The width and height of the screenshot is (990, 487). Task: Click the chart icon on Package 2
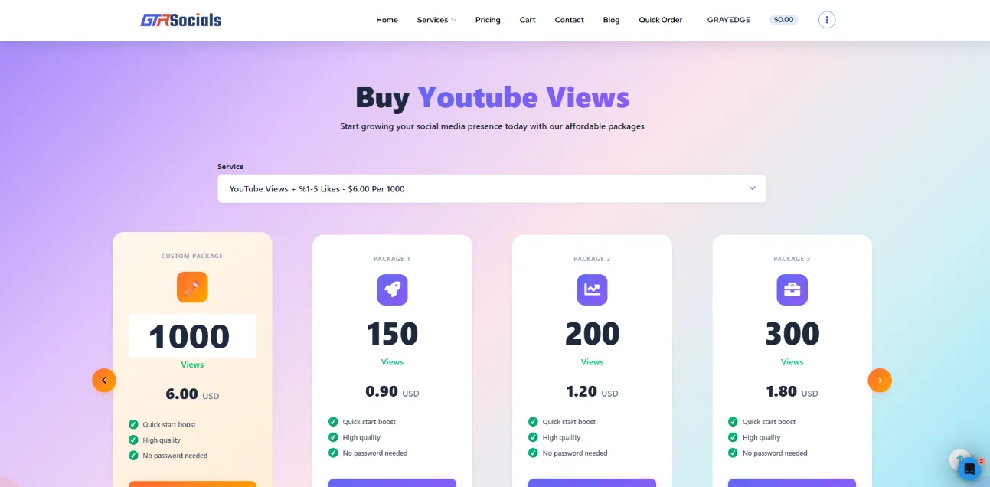(x=592, y=289)
